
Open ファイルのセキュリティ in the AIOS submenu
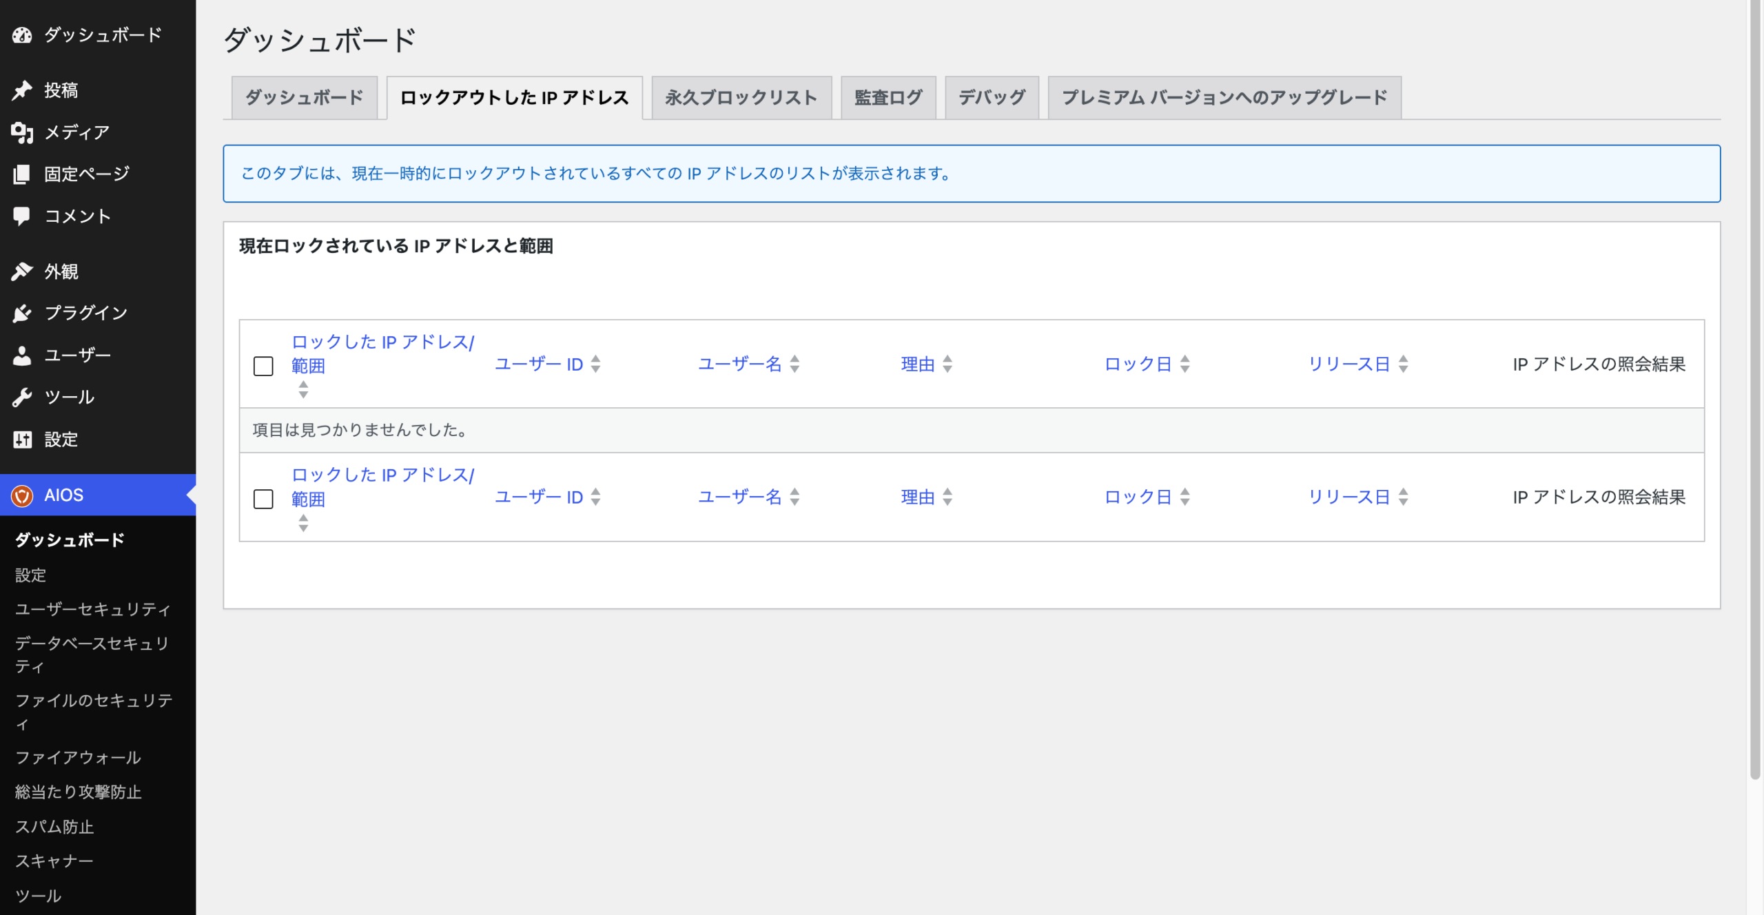tap(93, 712)
